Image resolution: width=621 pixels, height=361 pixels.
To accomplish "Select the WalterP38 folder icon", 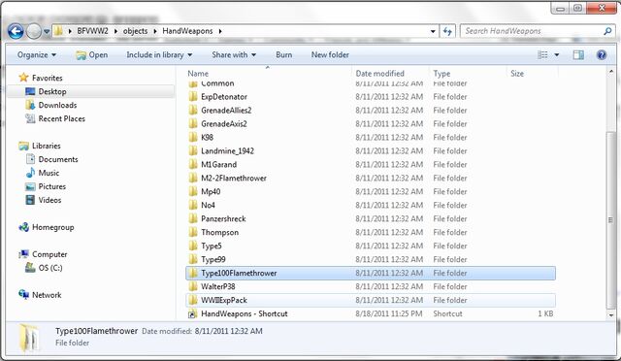I will 193,286.
